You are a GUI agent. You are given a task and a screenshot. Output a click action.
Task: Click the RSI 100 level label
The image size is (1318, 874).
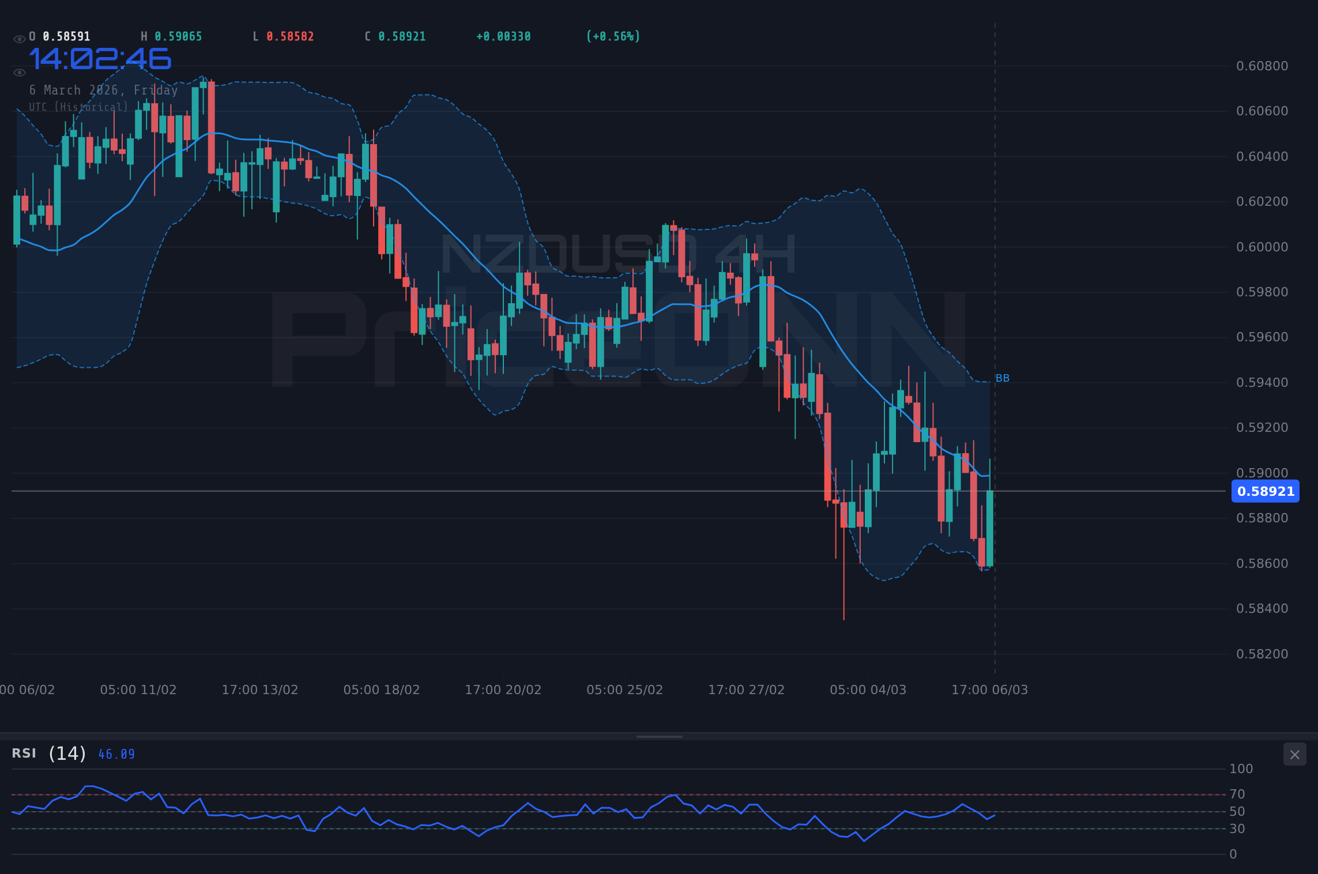pos(1241,768)
